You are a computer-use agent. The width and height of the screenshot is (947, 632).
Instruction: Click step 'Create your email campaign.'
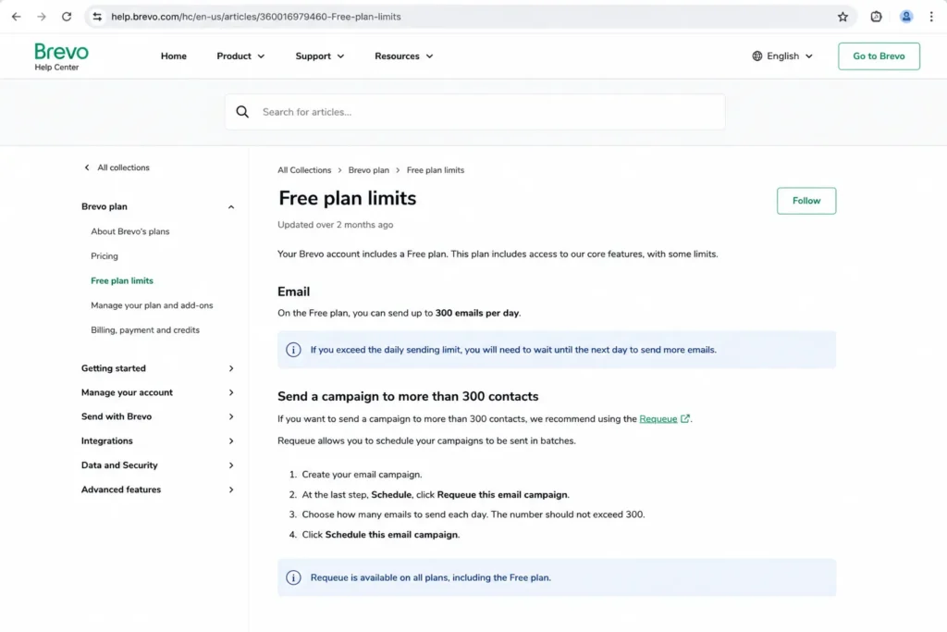tap(362, 475)
